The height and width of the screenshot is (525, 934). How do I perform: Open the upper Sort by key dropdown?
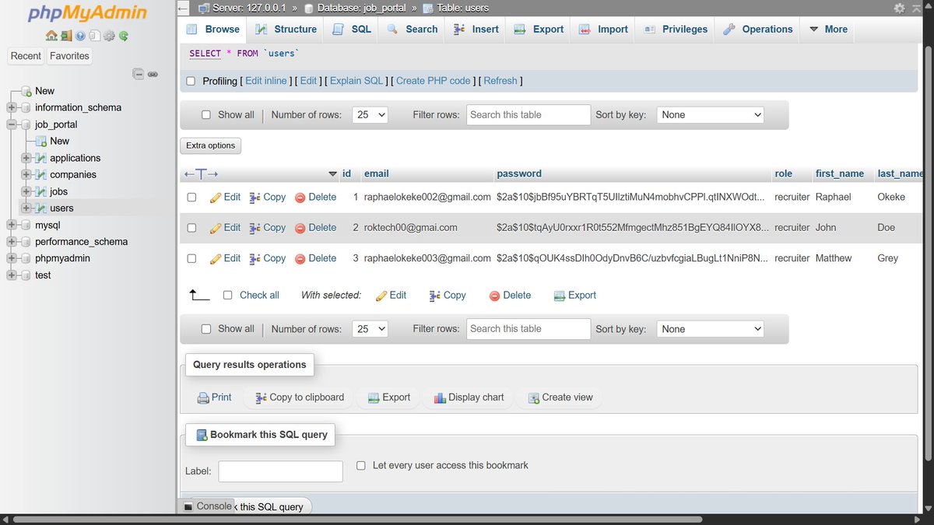tap(711, 114)
